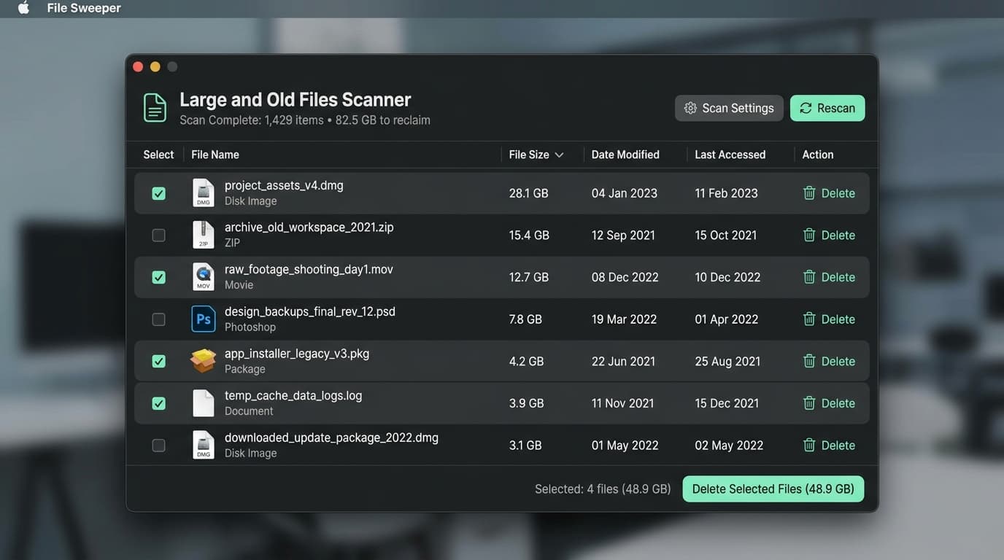Click the Selected: 4 files (48.9 GB) status
This screenshot has height=560, width=1004.
pos(603,489)
